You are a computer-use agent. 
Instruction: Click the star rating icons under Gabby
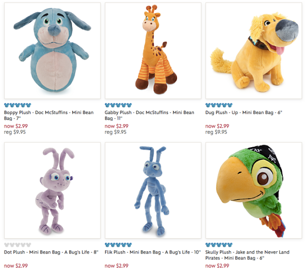point(118,105)
